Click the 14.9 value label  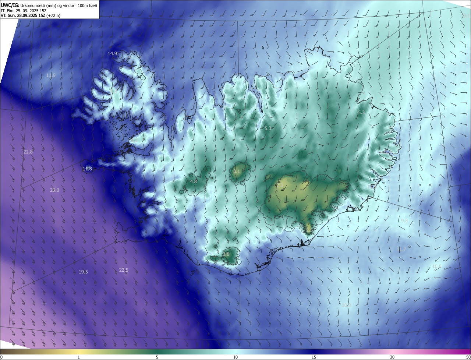point(112,53)
